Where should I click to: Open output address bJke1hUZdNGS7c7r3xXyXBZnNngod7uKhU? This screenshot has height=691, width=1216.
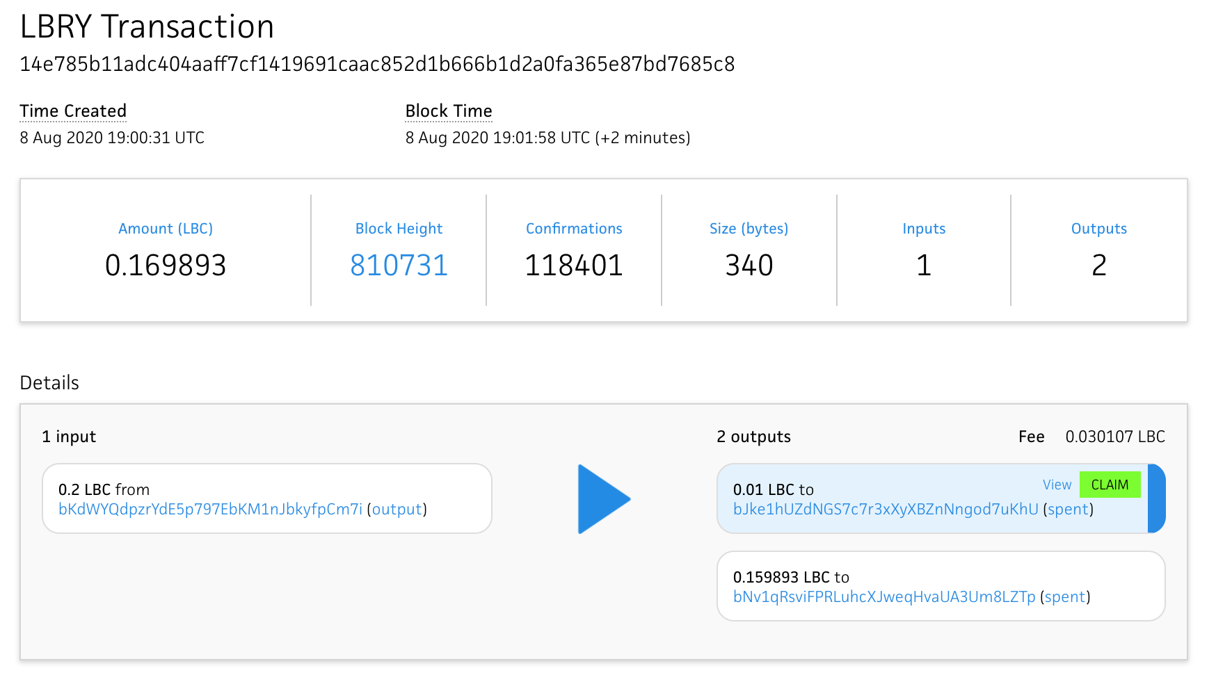pos(886,509)
